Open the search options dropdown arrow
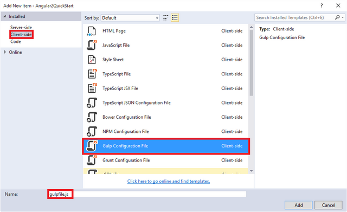347x212 pixels. coord(343,17)
